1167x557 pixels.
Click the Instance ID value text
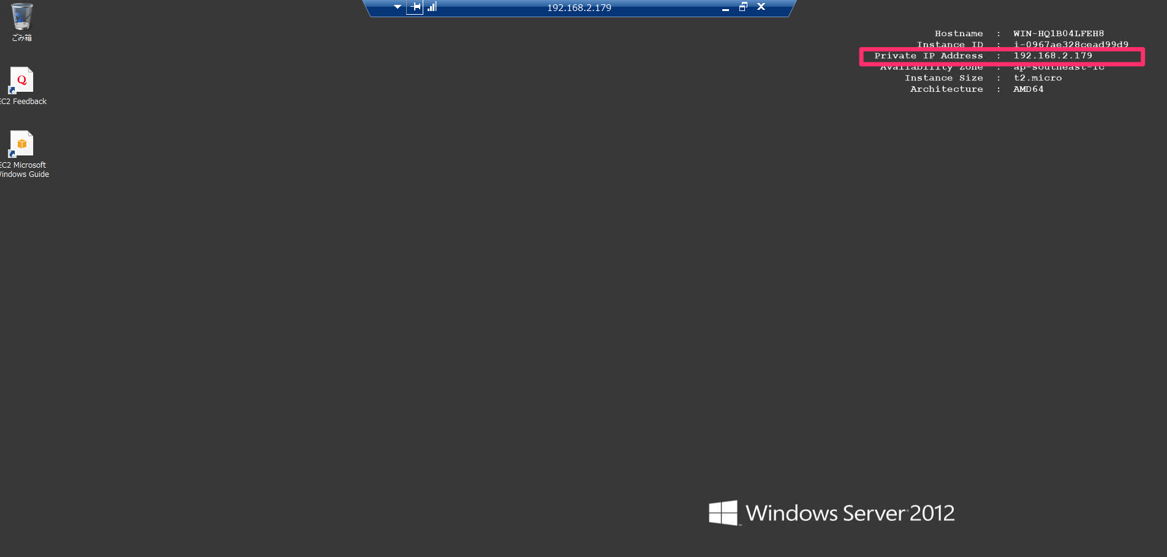1071,45
